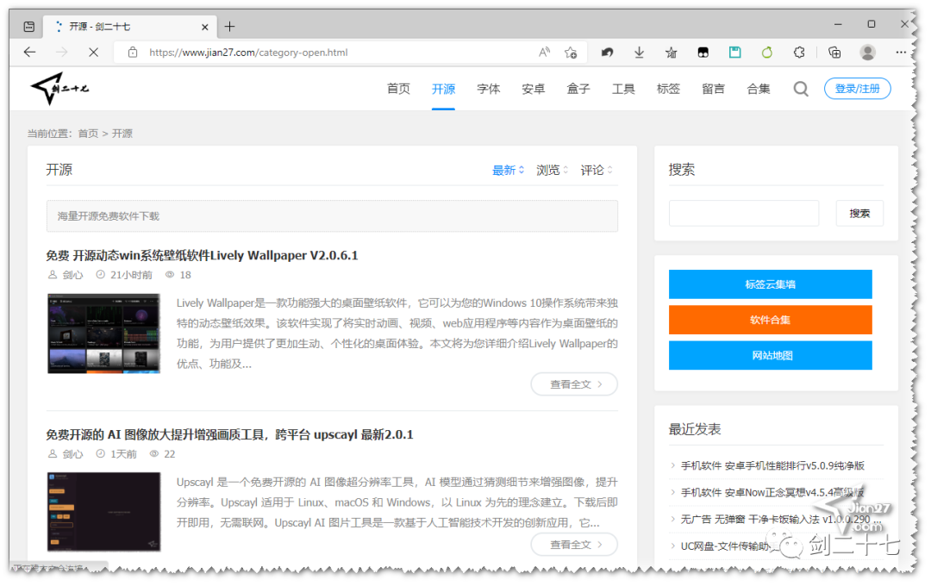
Task: Click the upscayl article thumbnail
Action: (103, 512)
